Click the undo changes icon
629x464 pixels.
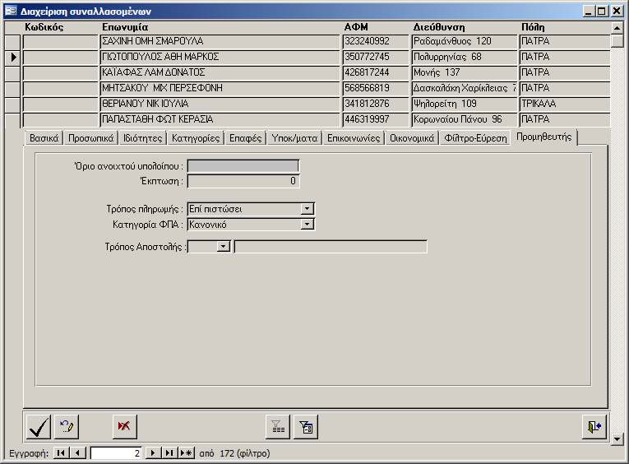pos(67,426)
